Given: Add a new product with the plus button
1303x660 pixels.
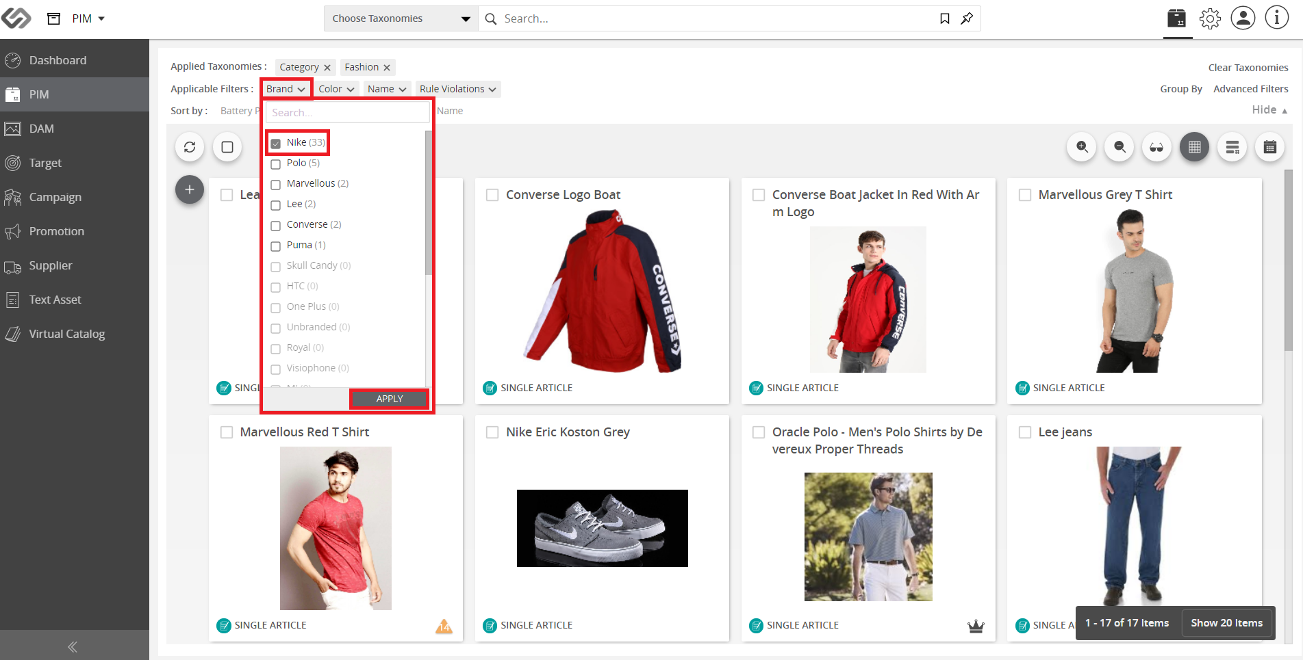Looking at the screenshot, I should coord(190,189).
